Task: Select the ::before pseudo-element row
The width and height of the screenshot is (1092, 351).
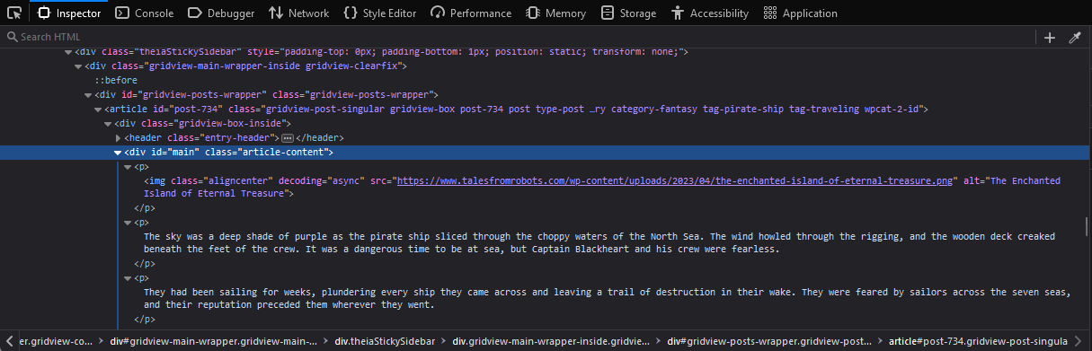Action: pyautogui.click(x=116, y=81)
